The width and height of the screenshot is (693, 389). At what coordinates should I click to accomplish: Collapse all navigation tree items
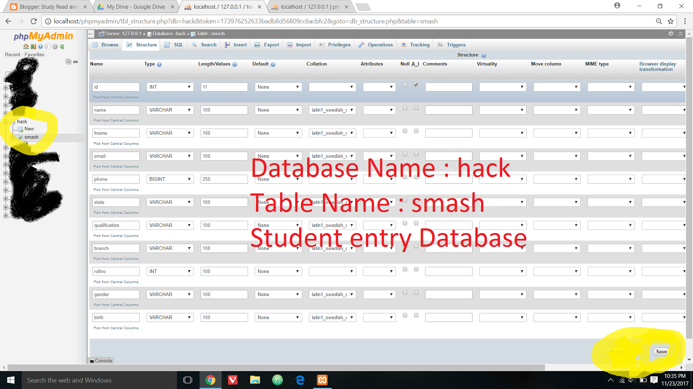(68, 62)
